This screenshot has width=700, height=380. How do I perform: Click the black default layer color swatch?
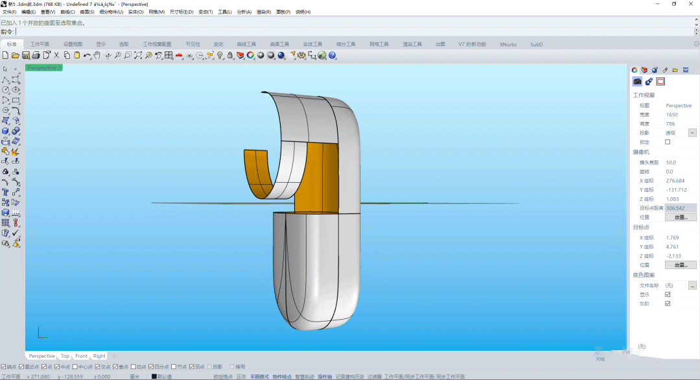click(154, 377)
